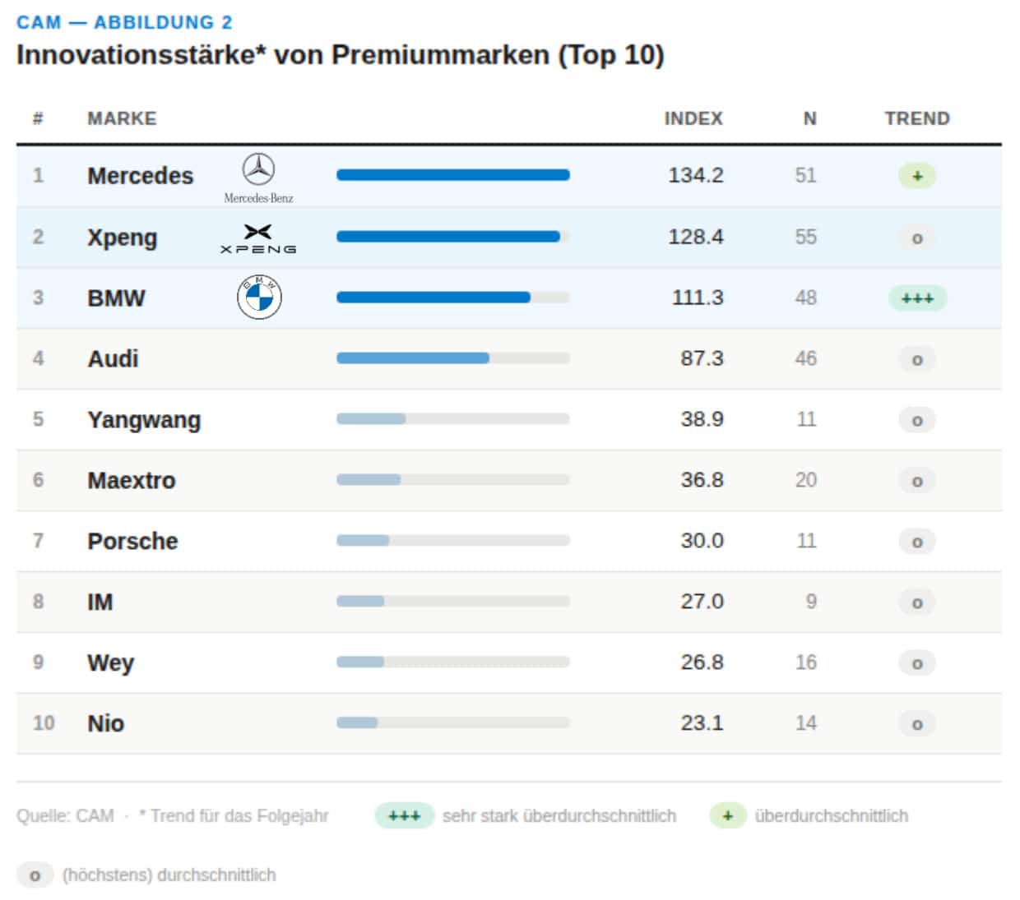Screen dimensions: 1020x900
Task: Click the Xpeng brand logo
Action: tap(258, 238)
